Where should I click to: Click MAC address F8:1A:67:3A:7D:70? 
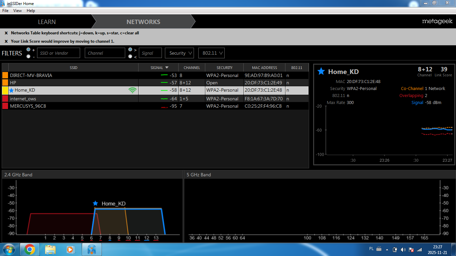[264, 99]
